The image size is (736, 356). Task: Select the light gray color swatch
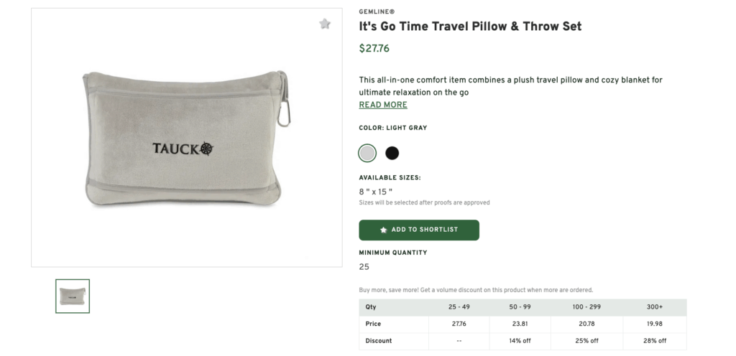[367, 153]
